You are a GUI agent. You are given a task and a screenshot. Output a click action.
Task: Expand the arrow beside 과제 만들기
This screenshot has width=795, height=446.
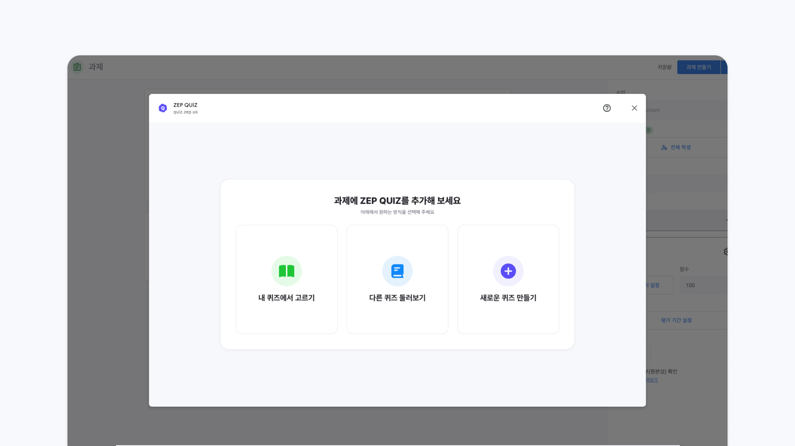coord(724,67)
